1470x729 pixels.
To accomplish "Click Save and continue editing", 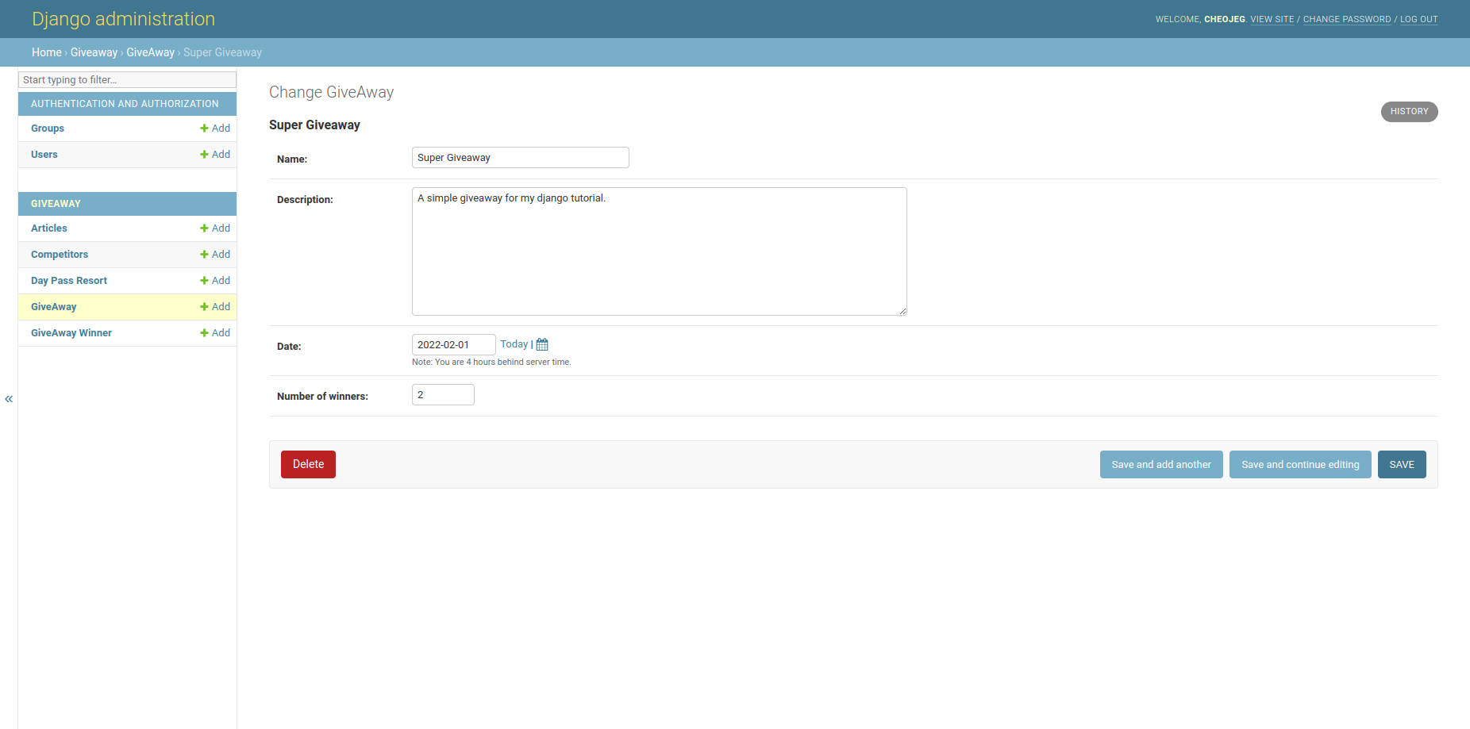I will click(1299, 465).
